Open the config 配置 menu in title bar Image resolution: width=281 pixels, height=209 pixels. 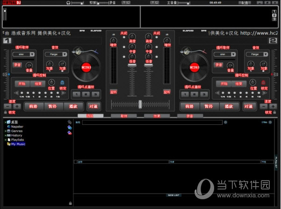pos(245,3)
